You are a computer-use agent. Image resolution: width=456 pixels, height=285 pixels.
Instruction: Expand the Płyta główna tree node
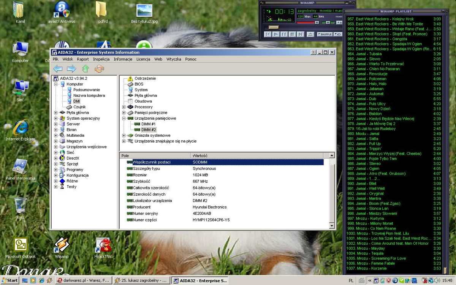point(56,113)
